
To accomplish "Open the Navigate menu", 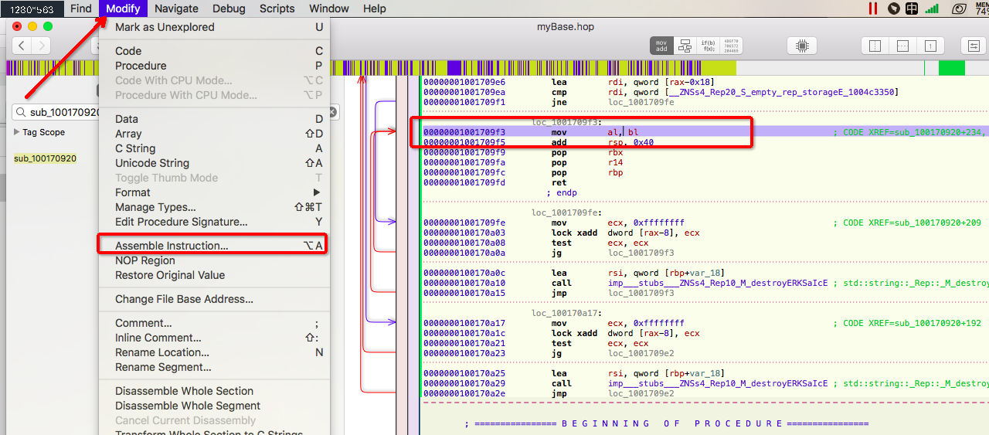I will (176, 8).
